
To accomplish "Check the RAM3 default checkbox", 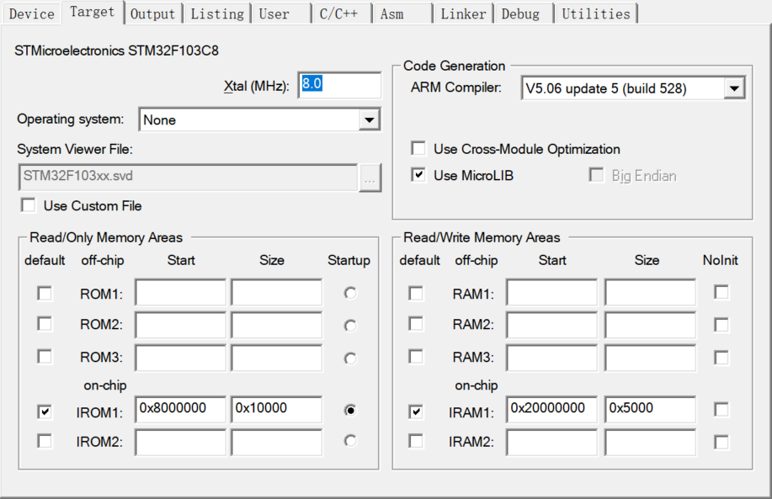I will (x=416, y=356).
